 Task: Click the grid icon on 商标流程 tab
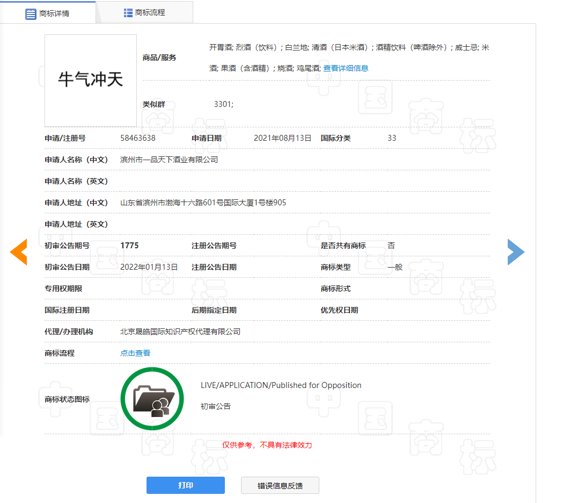(128, 13)
